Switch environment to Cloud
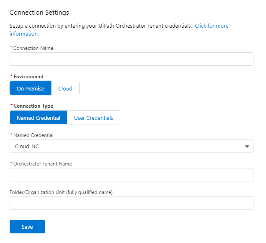 click(65, 88)
